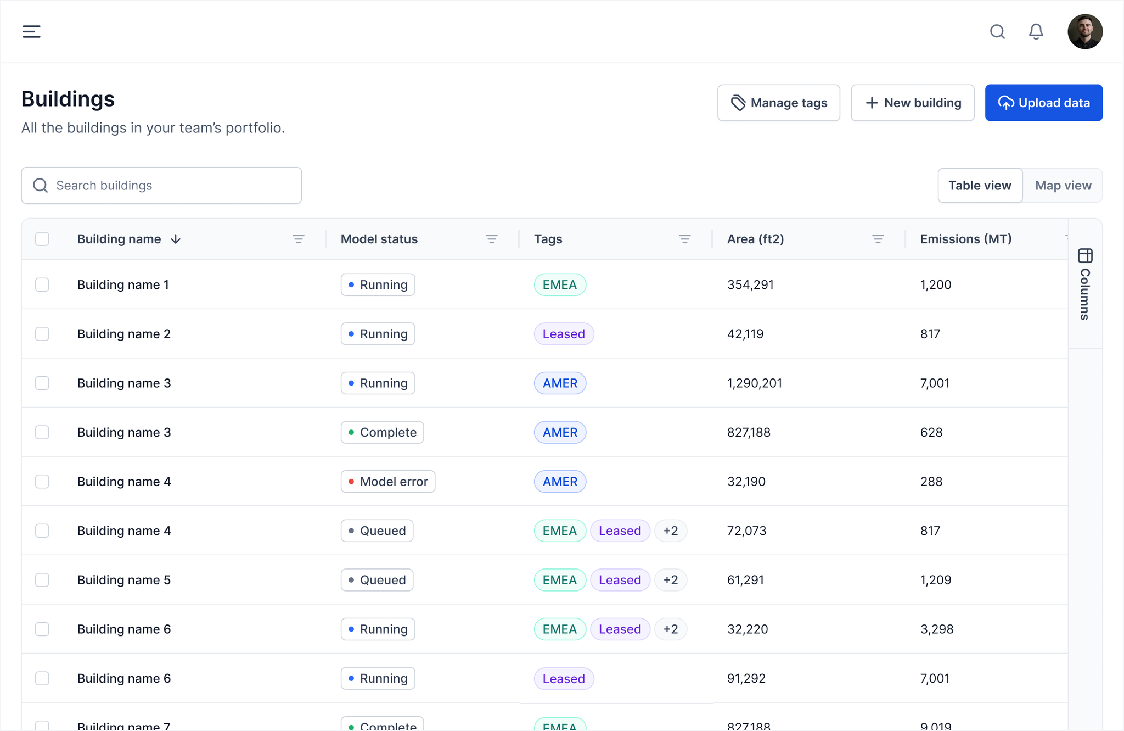Viewport: 1124px width, 731px height.
Task: Switch to Map view
Action: [1063, 186]
